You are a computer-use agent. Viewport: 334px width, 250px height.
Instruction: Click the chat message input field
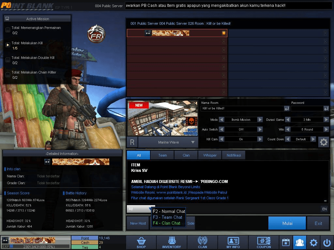(238, 209)
